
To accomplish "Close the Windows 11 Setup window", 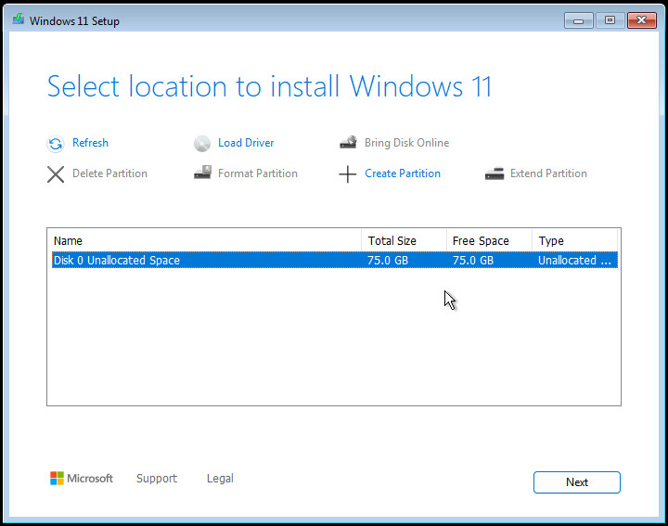I will click(642, 20).
